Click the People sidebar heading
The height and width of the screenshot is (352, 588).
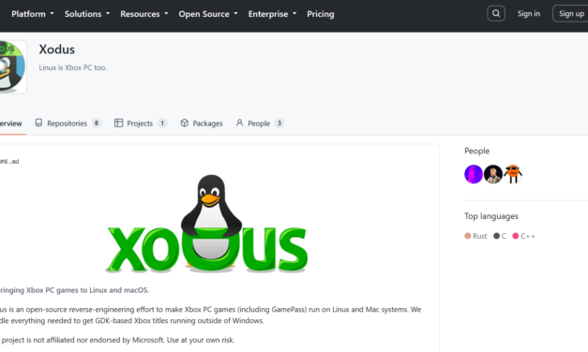476,151
